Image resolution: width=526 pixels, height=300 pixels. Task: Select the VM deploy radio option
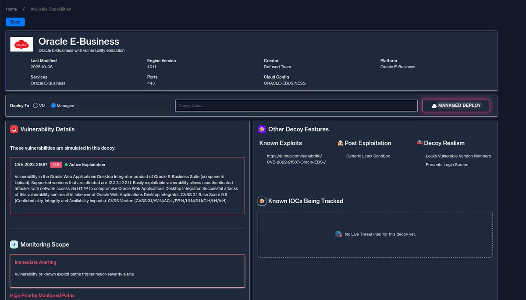point(36,106)
